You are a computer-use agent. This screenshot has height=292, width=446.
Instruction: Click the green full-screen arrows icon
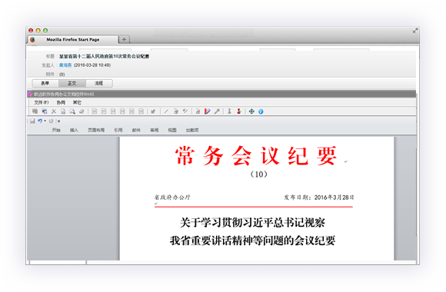(x=251, y=111)
